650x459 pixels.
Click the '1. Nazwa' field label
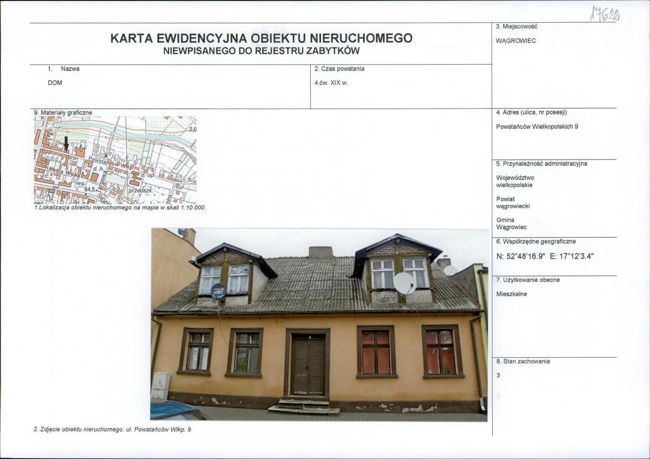coord(63,69)
